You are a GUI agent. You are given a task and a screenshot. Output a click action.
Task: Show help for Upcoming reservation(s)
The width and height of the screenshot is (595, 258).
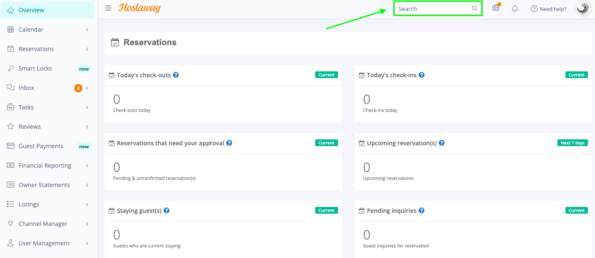(x=442, y=143)
